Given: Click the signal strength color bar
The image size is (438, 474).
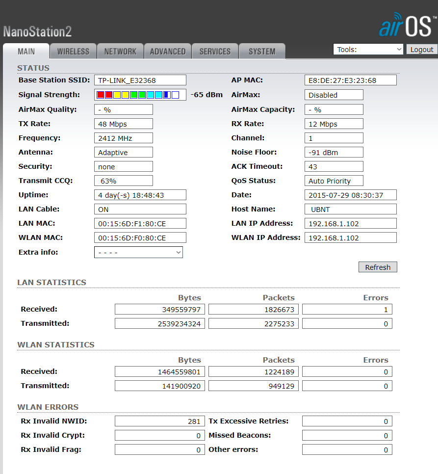Looking at the screenshot, I should pyautogui.click(x=140, y=95).
